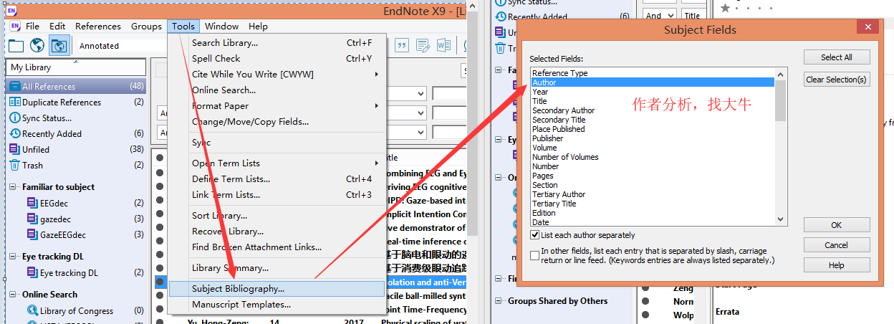Click the Trash bin icon in left sidebar
The width and height of the screenshot is (894, 324).
pos(15,166)
